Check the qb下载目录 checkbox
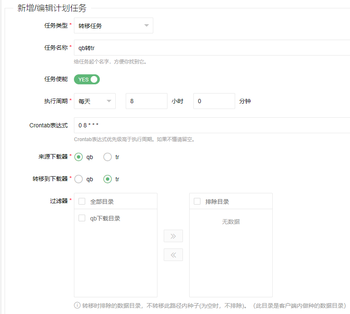Image resolution: width=350 pixels, height=314 pixels. (82, 218)
